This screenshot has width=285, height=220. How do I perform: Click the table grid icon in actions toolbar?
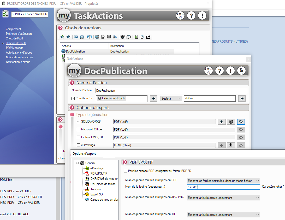109,37
